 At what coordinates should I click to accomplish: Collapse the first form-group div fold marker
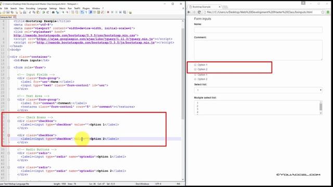(x=9, y=78)
